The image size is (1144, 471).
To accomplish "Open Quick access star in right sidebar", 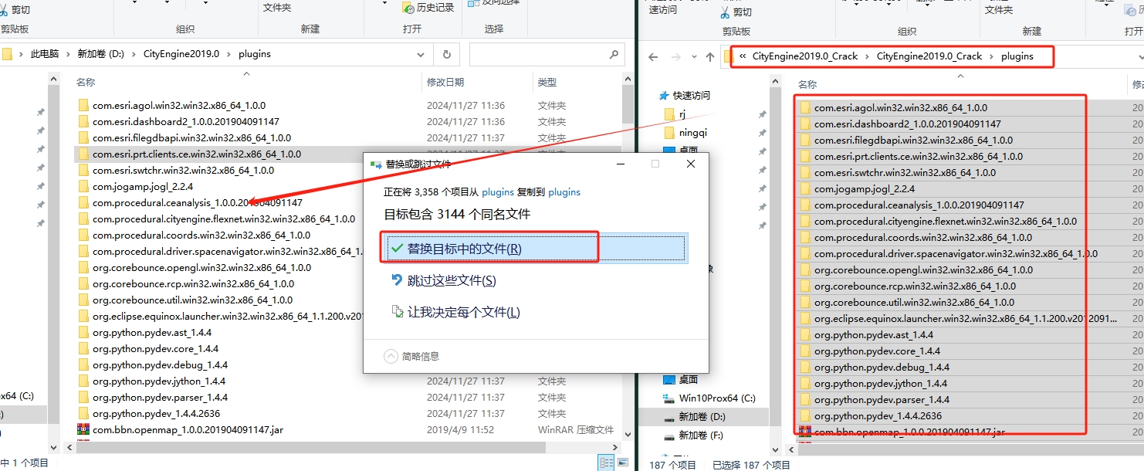I will (x=663, y=96).
